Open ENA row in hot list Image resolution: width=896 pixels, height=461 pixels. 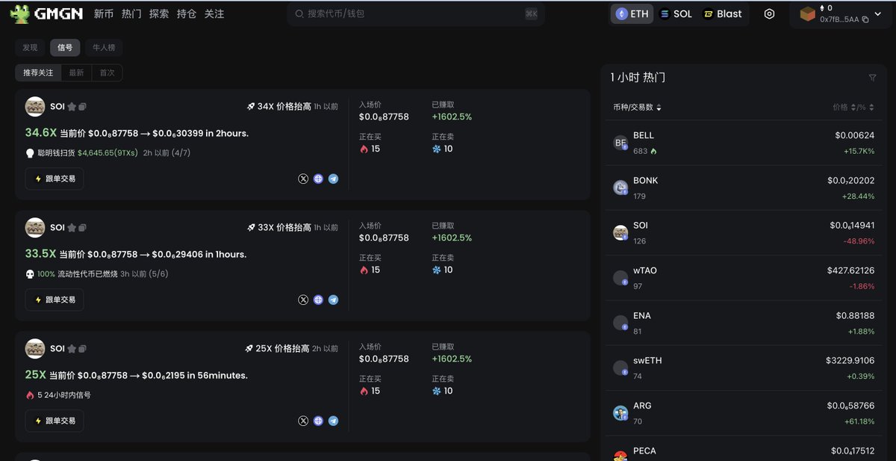click(744, 323)
